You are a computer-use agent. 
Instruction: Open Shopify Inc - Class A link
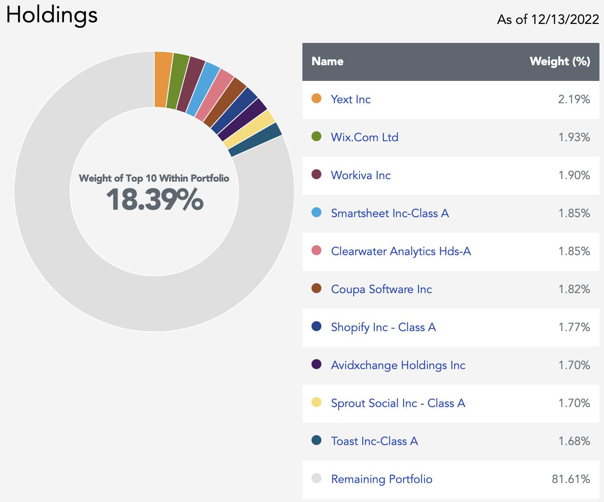(383, 327)
